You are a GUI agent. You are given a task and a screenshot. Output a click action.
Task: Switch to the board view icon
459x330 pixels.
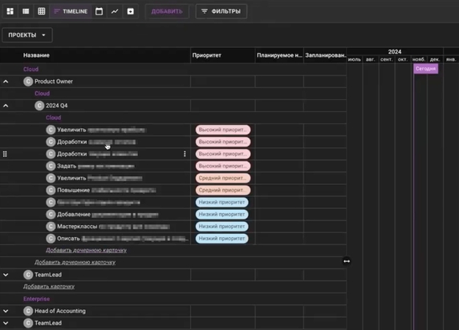[10, 11]
